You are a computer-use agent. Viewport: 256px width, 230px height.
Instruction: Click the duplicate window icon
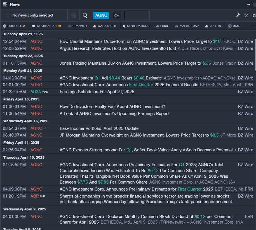[x=254, y=15]
